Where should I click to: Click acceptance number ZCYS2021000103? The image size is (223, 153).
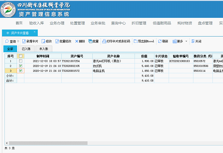click(x=181, y=61)
